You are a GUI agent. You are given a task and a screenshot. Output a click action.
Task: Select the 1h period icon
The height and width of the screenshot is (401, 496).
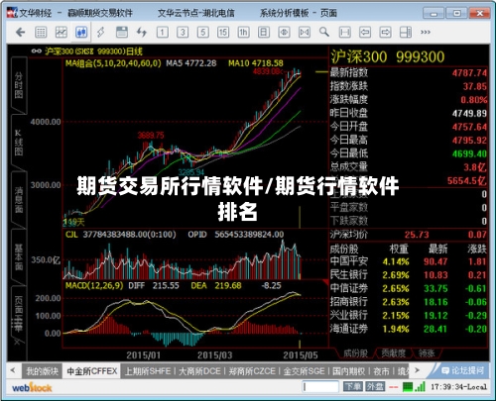point(243,33)
